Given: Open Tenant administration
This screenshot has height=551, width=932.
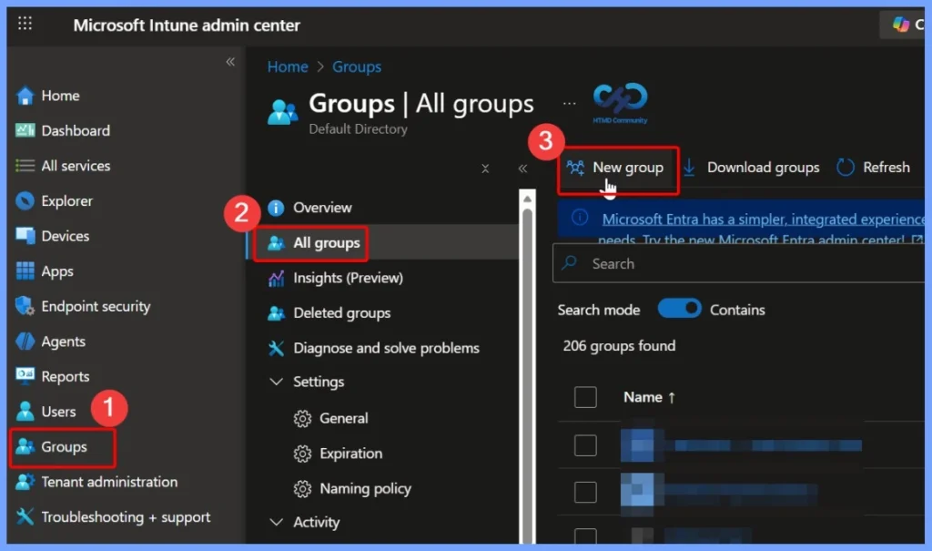Looking at the screenshot, I should pyautogui.click(x=99, y=482).
